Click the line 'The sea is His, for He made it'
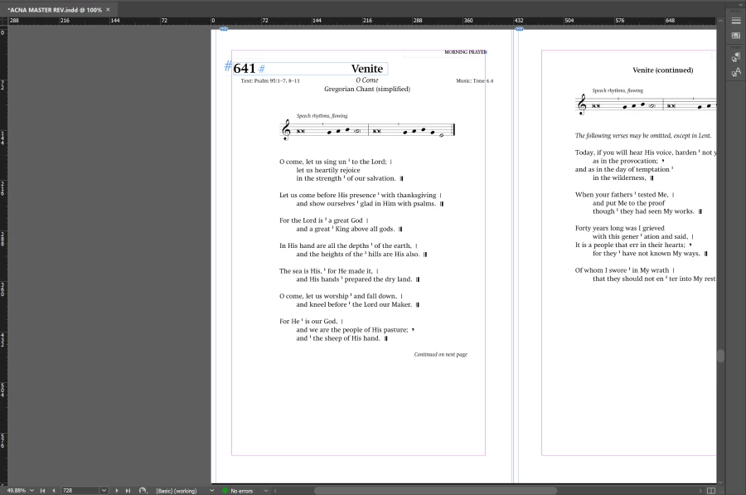This screenshot has height=495, width=746. point(328,271)
